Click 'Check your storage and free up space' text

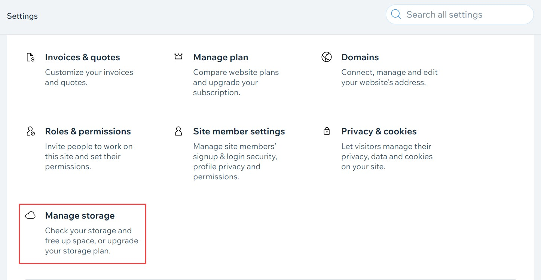(92, 241)
